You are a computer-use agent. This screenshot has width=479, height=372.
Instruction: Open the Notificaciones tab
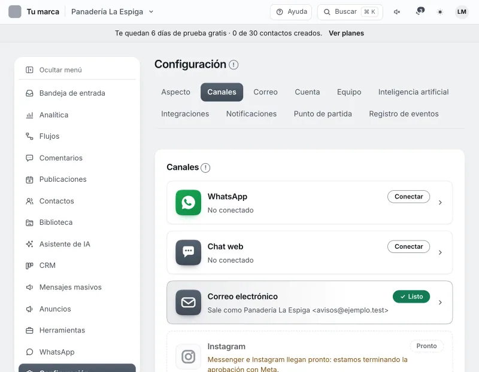[x=251, y=114]
